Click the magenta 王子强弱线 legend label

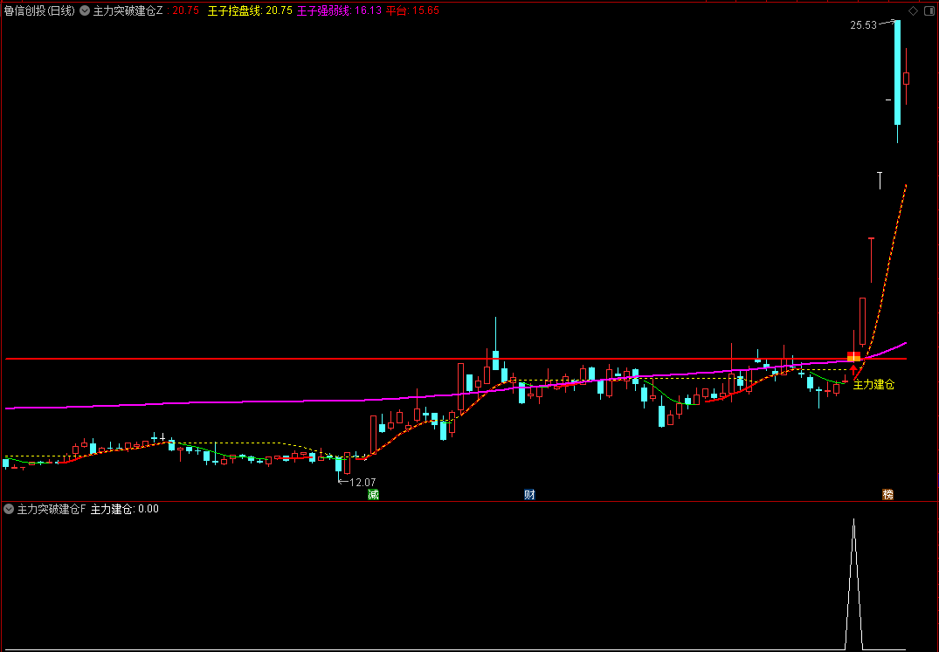[x=323, y=11]
